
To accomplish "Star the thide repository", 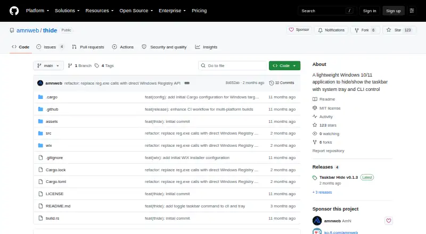I will pyautogui.click(x=399, y=30).
